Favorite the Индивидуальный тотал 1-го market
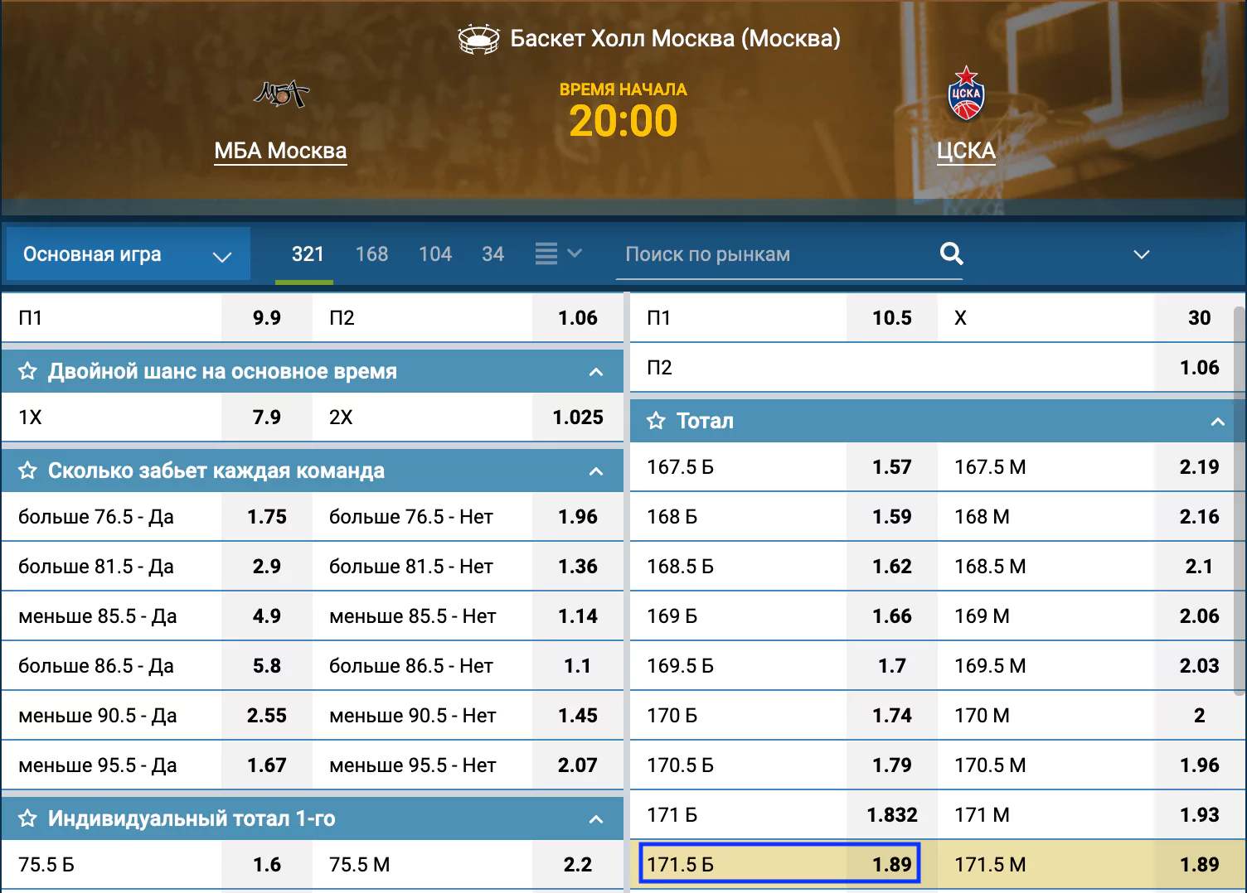The image size is (1247, 893). (27, 818)
